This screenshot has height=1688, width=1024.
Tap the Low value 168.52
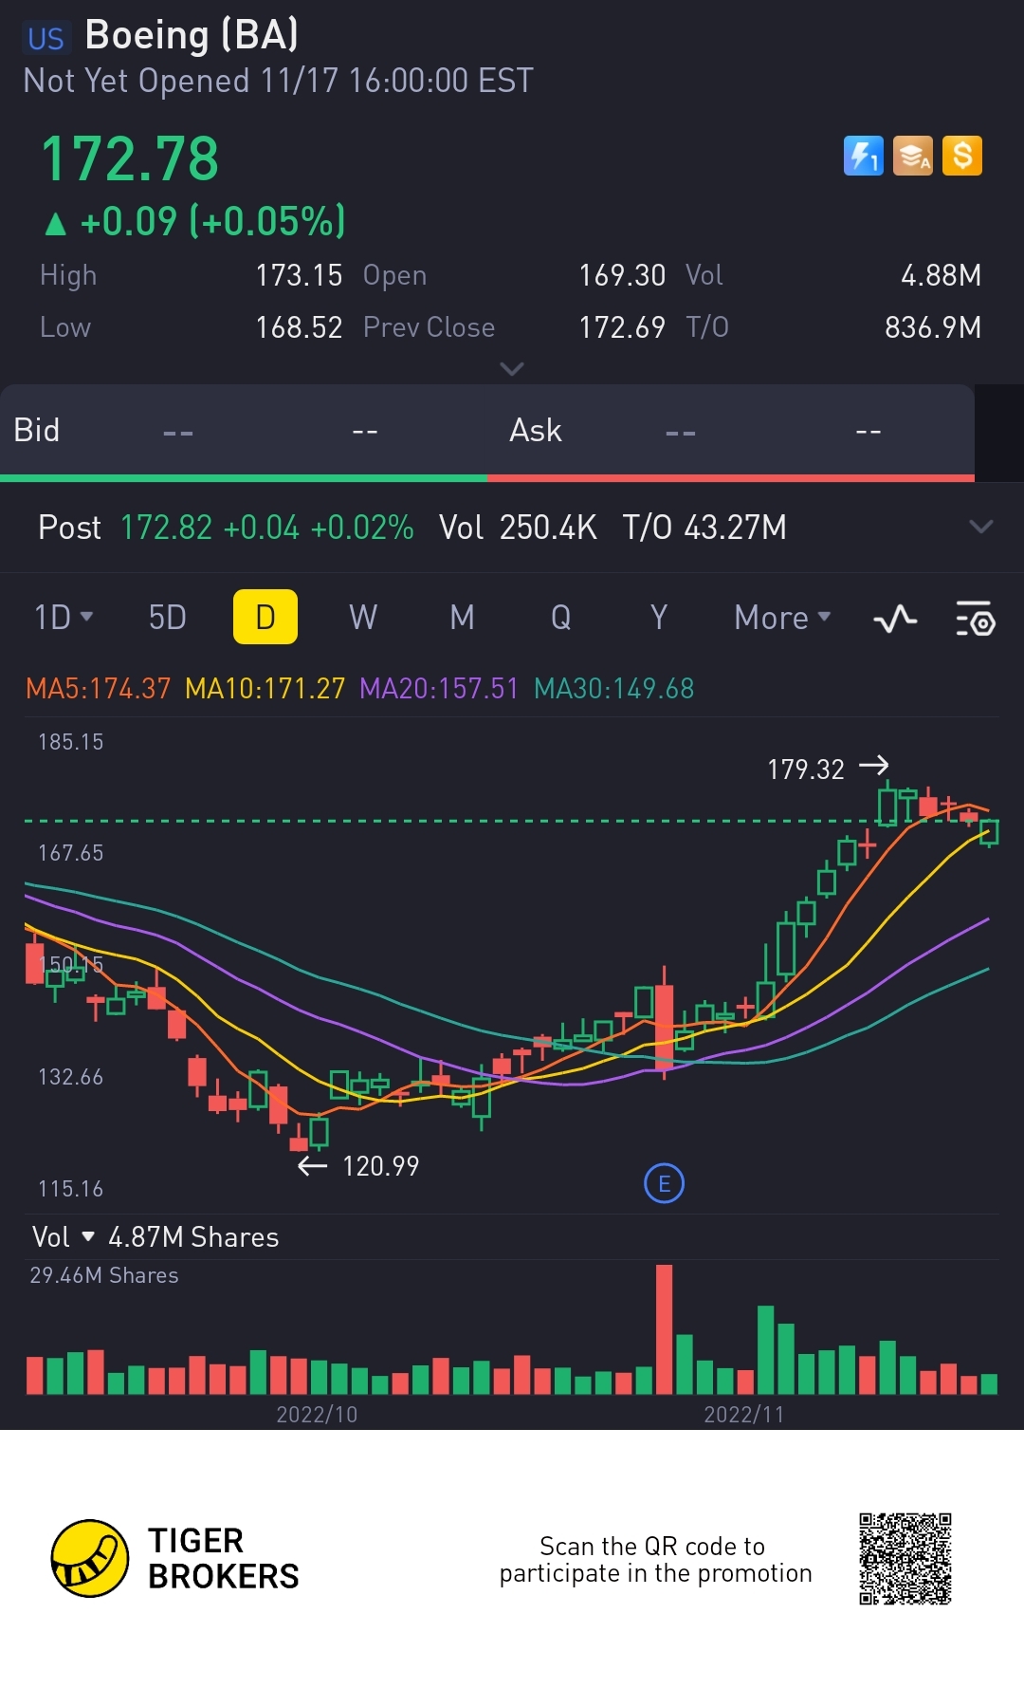[299, 327]
